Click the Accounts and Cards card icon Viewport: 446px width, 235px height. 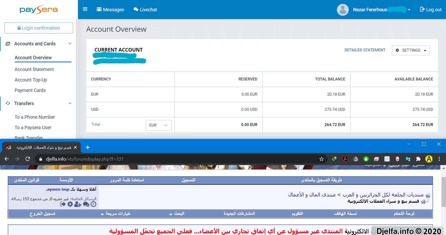pyautogui.click(x=8, y=44)
